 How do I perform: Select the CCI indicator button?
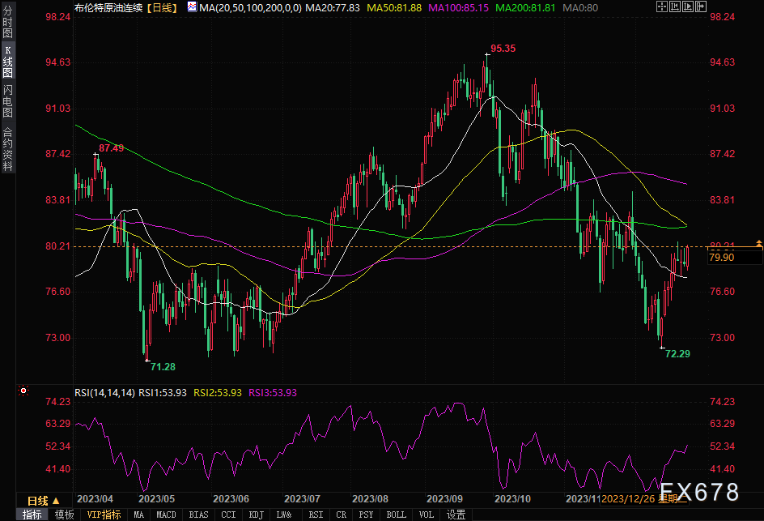pos(228,515)
